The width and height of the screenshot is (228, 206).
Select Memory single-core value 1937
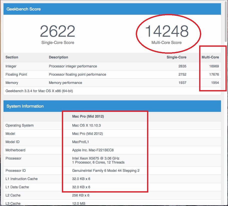click(x=182, y=83)
